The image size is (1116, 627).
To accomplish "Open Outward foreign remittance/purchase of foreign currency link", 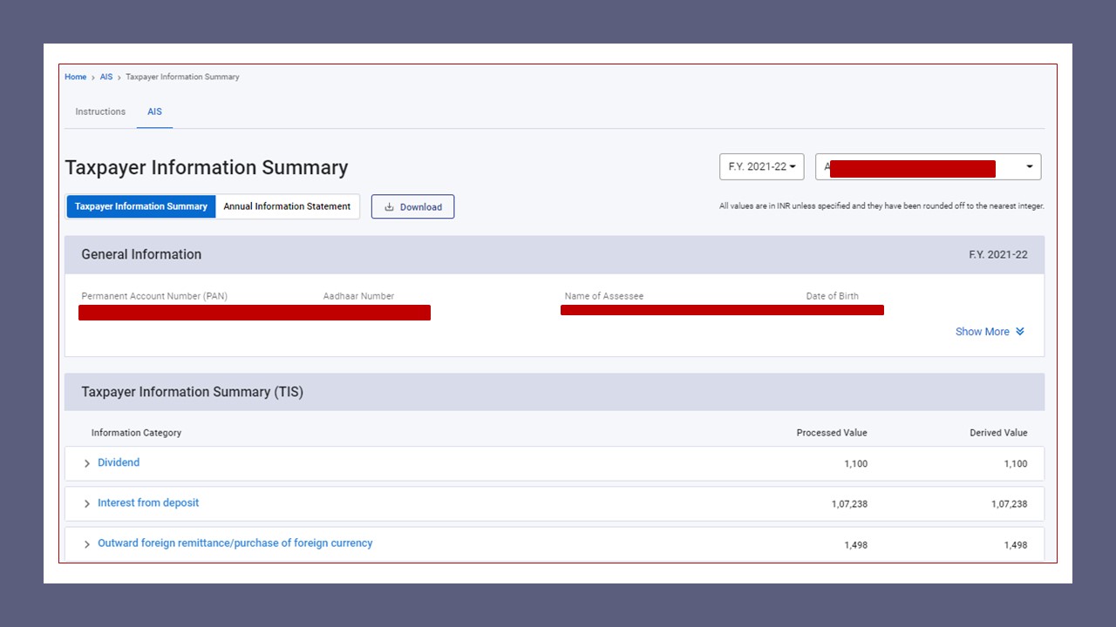I will click(x=235, y=543).
